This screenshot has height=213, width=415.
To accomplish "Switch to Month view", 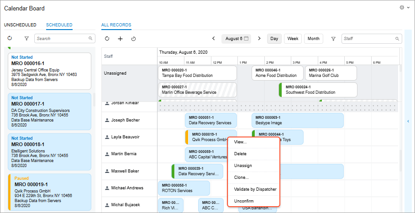I will 313,39.
